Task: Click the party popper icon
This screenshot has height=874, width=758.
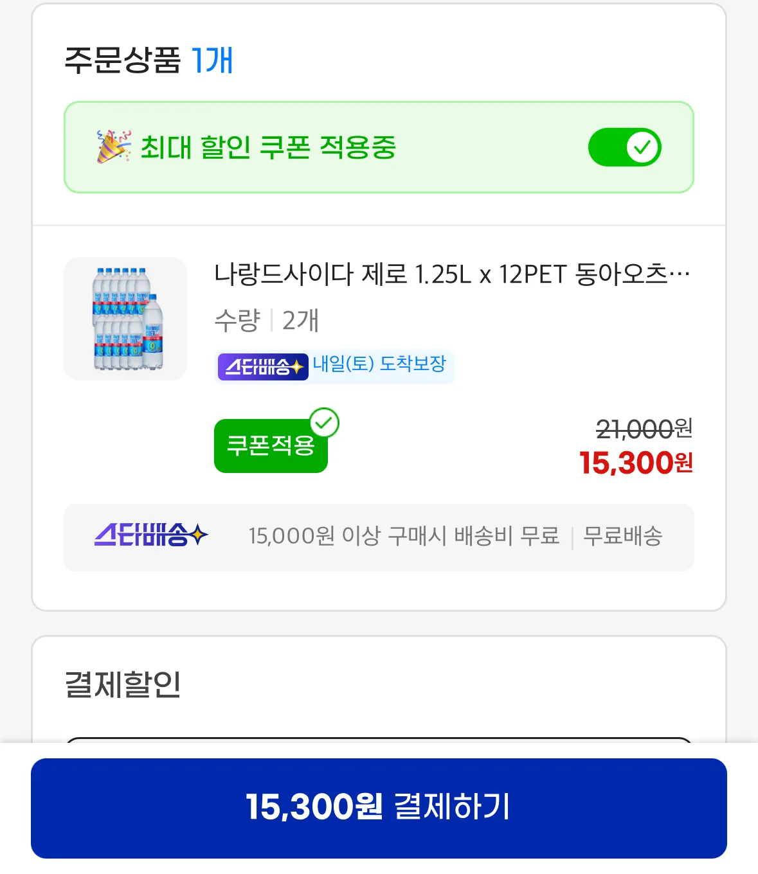Action: pyautogui.click(x=113, y=147)
